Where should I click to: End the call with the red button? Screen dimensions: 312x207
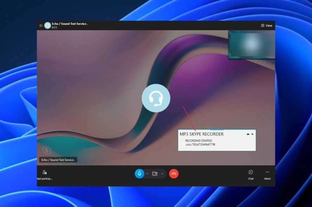174,173
